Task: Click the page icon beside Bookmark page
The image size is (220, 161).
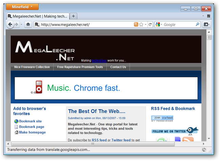Action: (16, 127)
